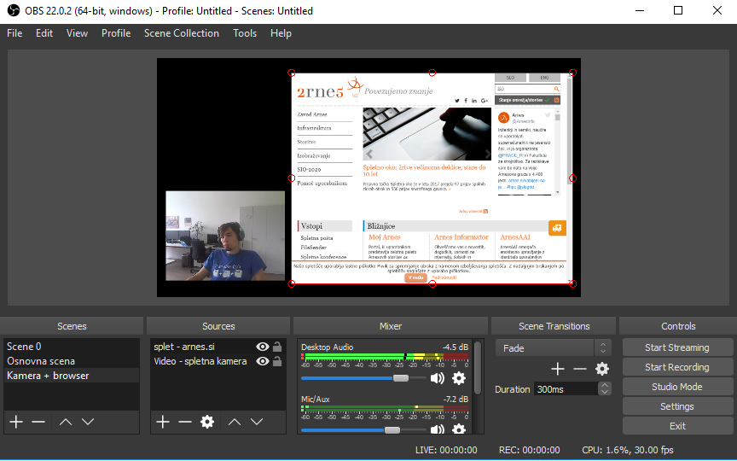Image resolution: width=737 pixels, height=461 pixels.
Task: Lock the splet - arnes.si source
Action: [277, 347]
